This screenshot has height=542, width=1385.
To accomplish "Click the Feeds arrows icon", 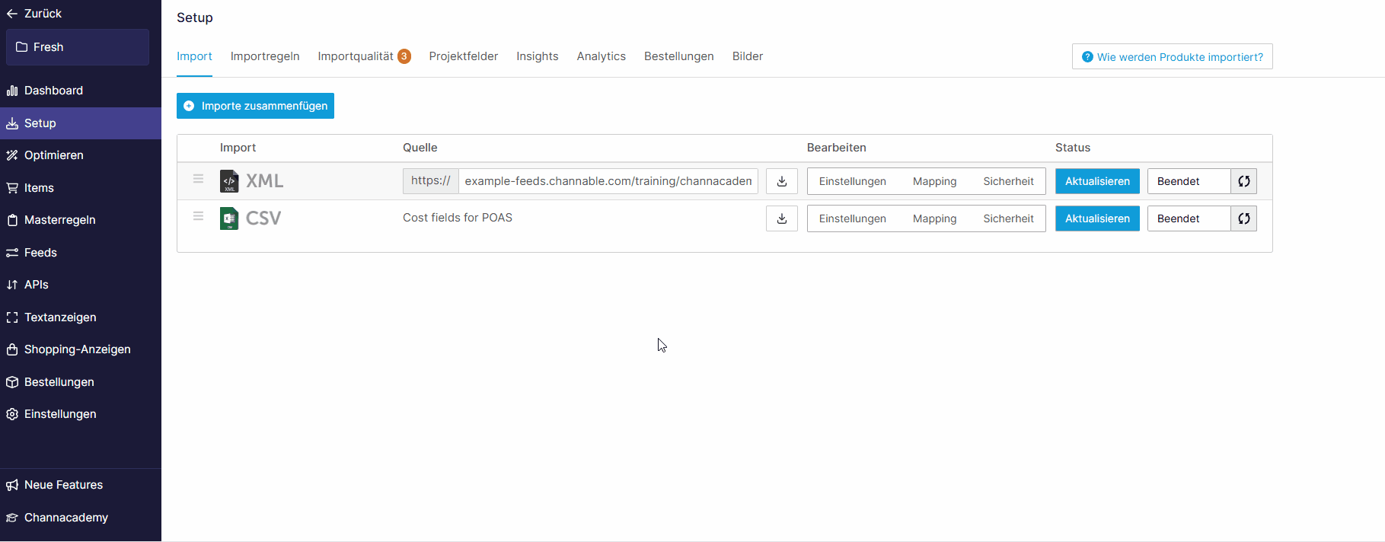I will click(x=12, y=253).
